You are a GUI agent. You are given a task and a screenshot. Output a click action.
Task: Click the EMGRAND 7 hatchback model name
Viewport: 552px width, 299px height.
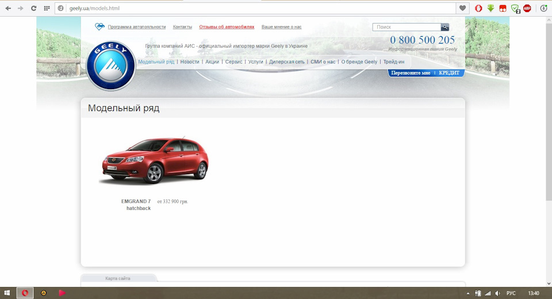pos(136,205)
